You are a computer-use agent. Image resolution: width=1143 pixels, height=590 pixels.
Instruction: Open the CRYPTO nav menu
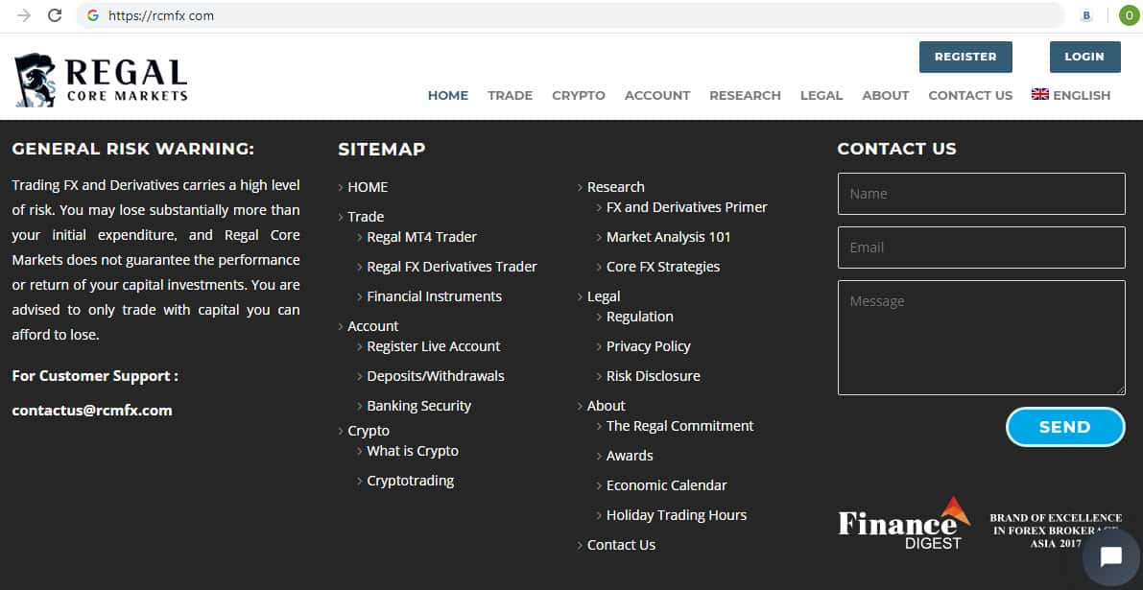[579, 95]
